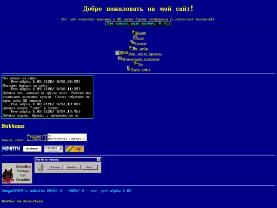Click the help icon in the No AI Webring title bar
Viewport: 277px width, 208px height.
[98, 160]
